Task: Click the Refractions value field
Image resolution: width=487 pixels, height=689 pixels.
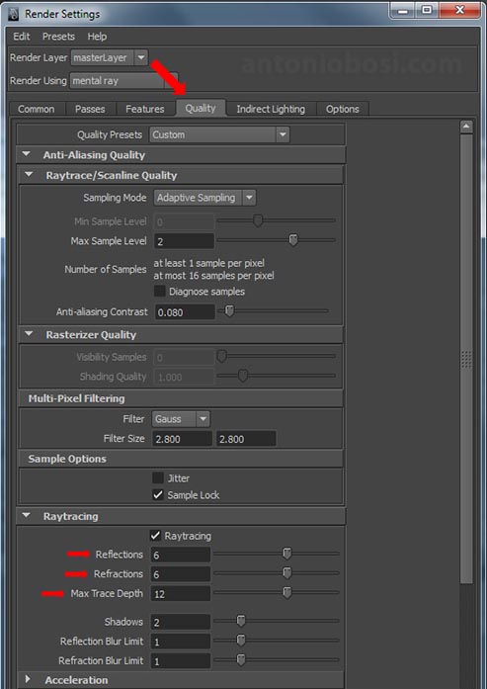Action: tap(181, 574)
